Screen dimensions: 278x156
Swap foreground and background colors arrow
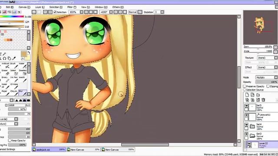(29, 53)
